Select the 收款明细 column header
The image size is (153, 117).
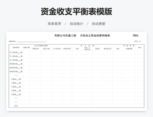(x=16, y=47)
